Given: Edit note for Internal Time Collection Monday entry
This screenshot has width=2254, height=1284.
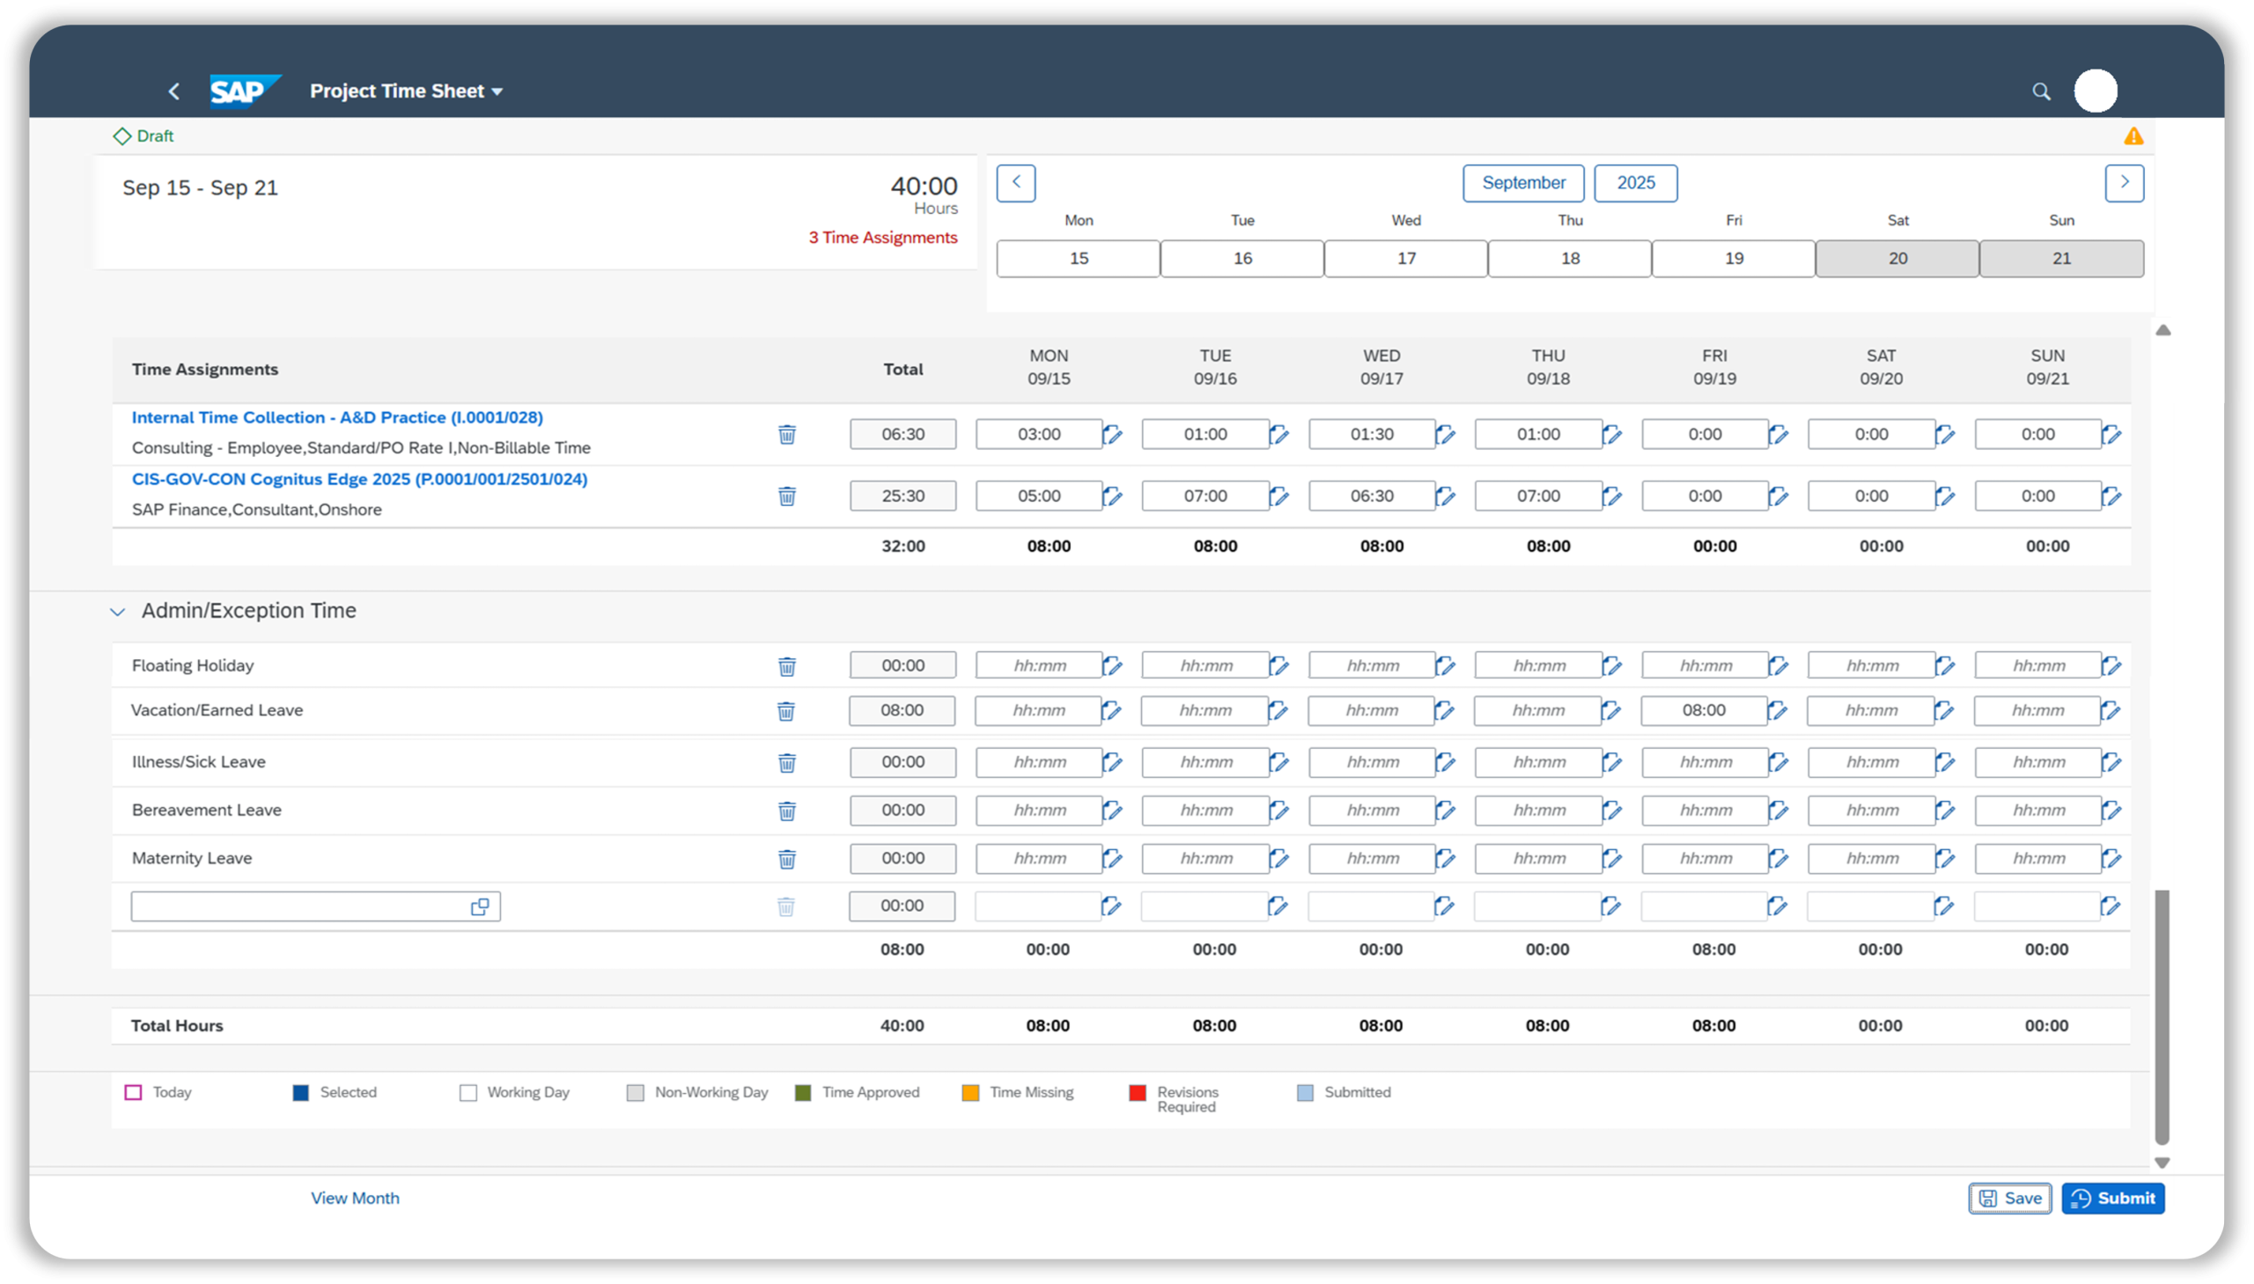Looking at the screenshot, I should click(1112, 434).
